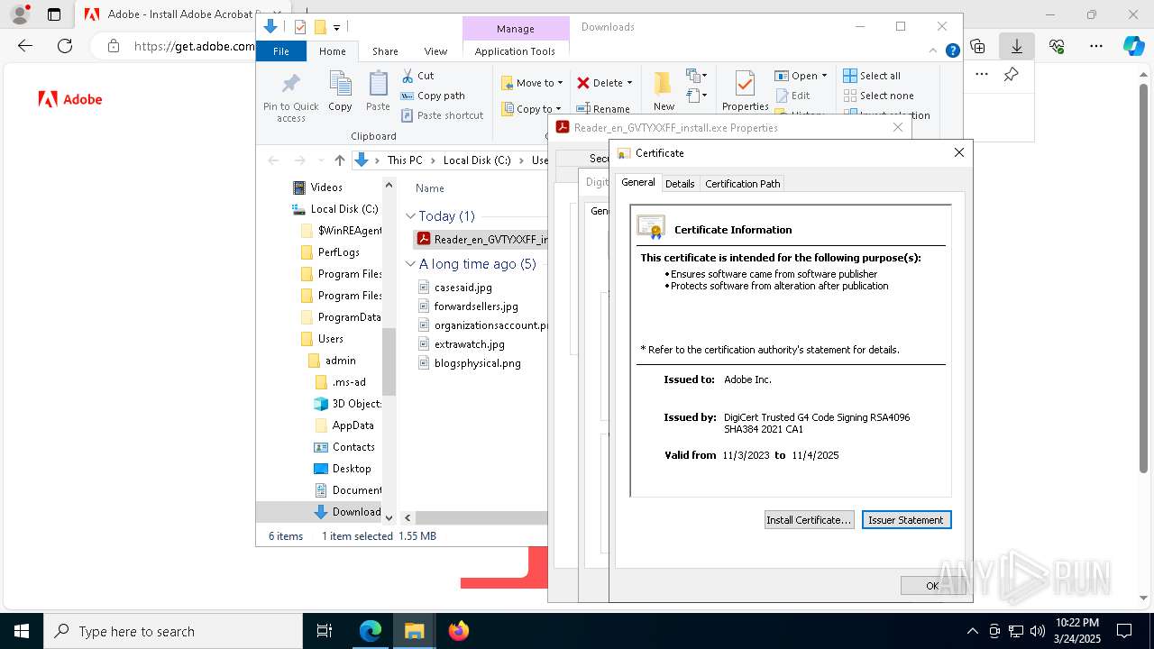
Task: Switch to Certificate Details tab
Action: pyautogui.click(x=680, y=183)
